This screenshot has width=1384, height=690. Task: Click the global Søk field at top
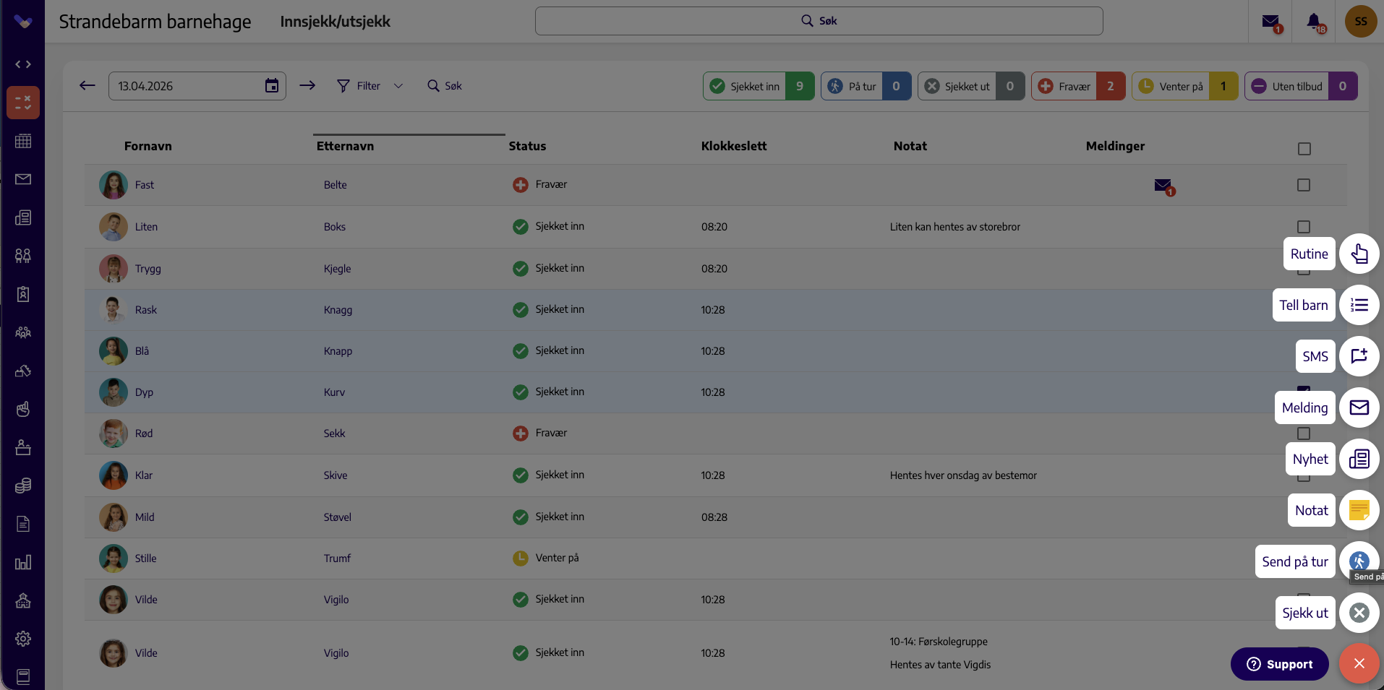[x=819, y=21]
